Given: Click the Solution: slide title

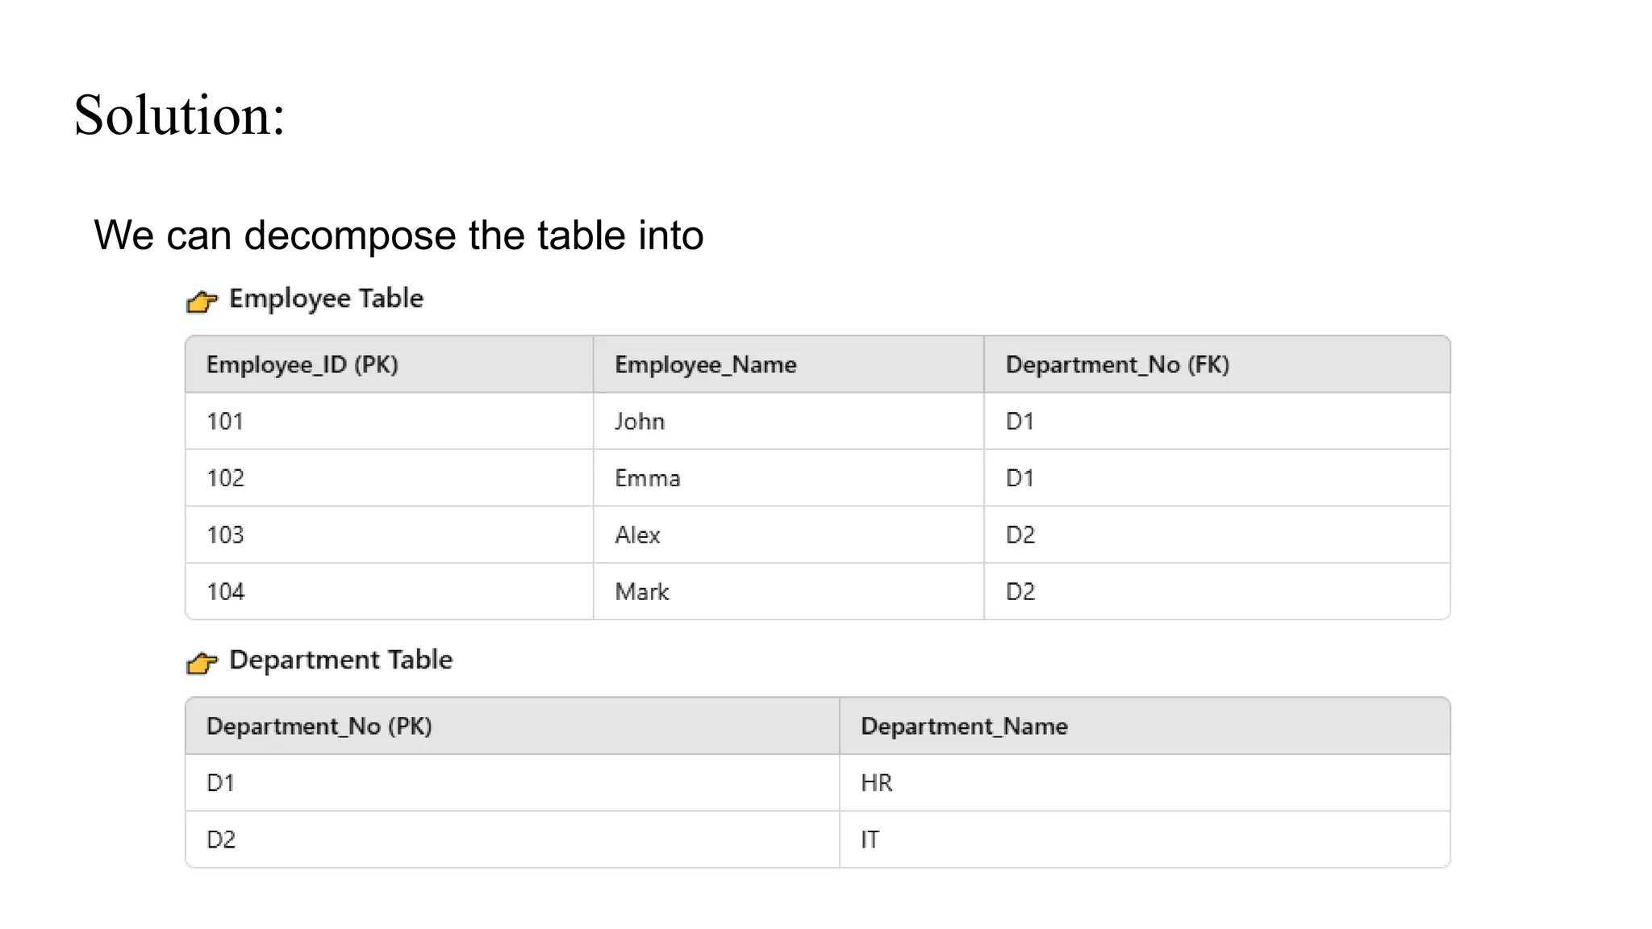Looking at the screenshot, I should pyautogui.click(x=180, y=115).
